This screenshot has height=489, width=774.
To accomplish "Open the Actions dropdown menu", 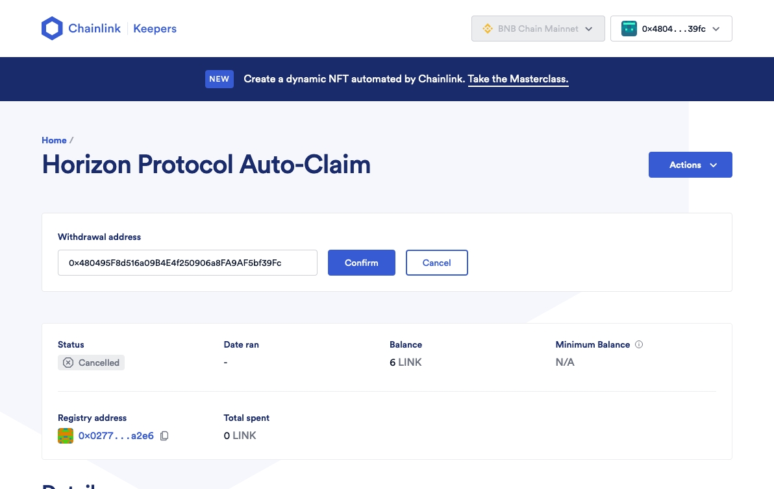I will (x=690, y=165).
